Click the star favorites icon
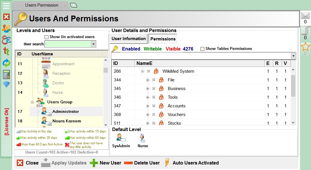311x170 pixels. coord(305,47)
